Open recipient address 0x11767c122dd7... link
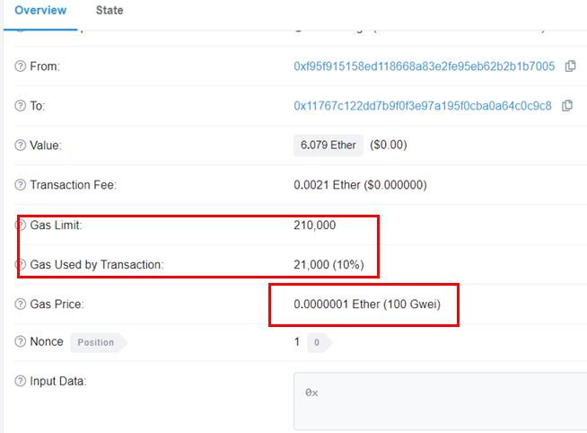The height and width of the screenshot is (433, 587). [x=423, y=106]
